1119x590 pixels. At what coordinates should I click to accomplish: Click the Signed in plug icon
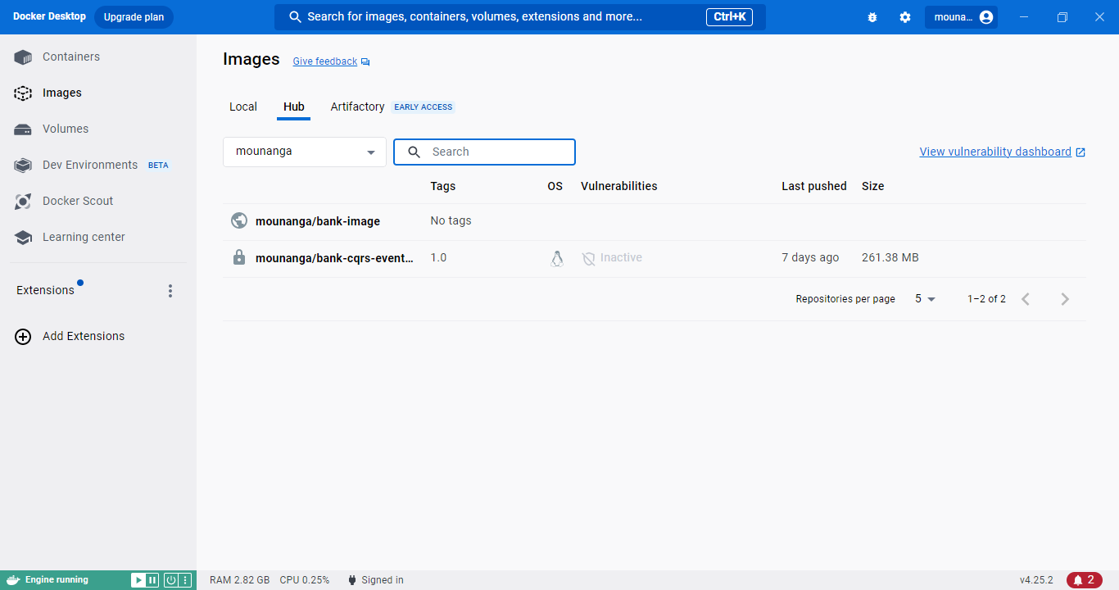tap(352, 580)
